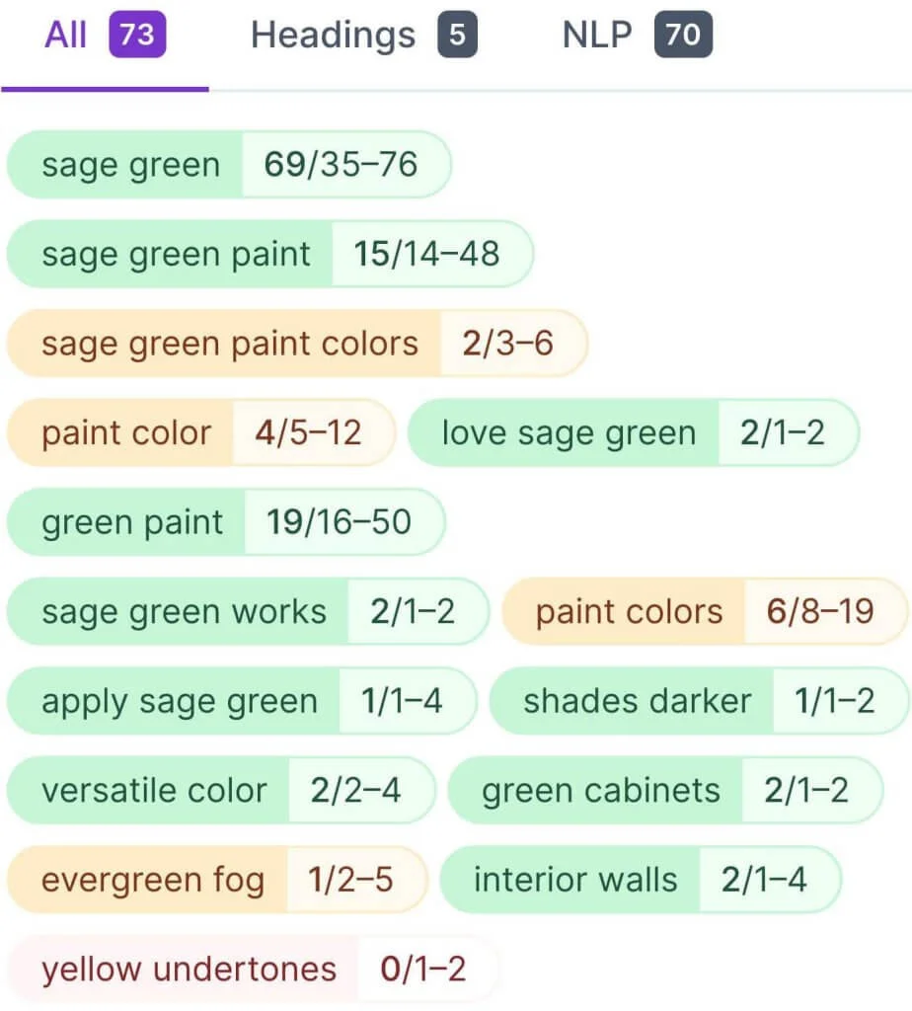The height and width of the screenshot is (1011, 912).
Task: Click the 73 count badge on All
Action: 137,37
